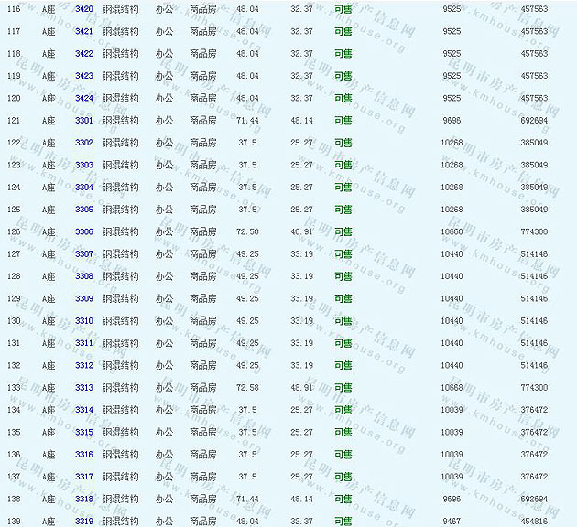This screenshot has height=527, width=577.
Task: Open room 3302 details
Action: point(83,143)
